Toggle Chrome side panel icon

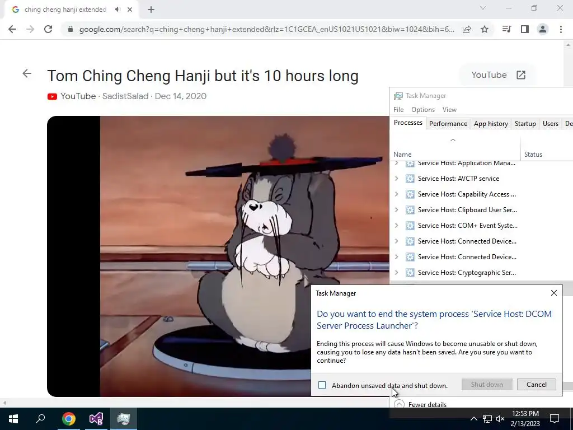click(x=525, y=29)
